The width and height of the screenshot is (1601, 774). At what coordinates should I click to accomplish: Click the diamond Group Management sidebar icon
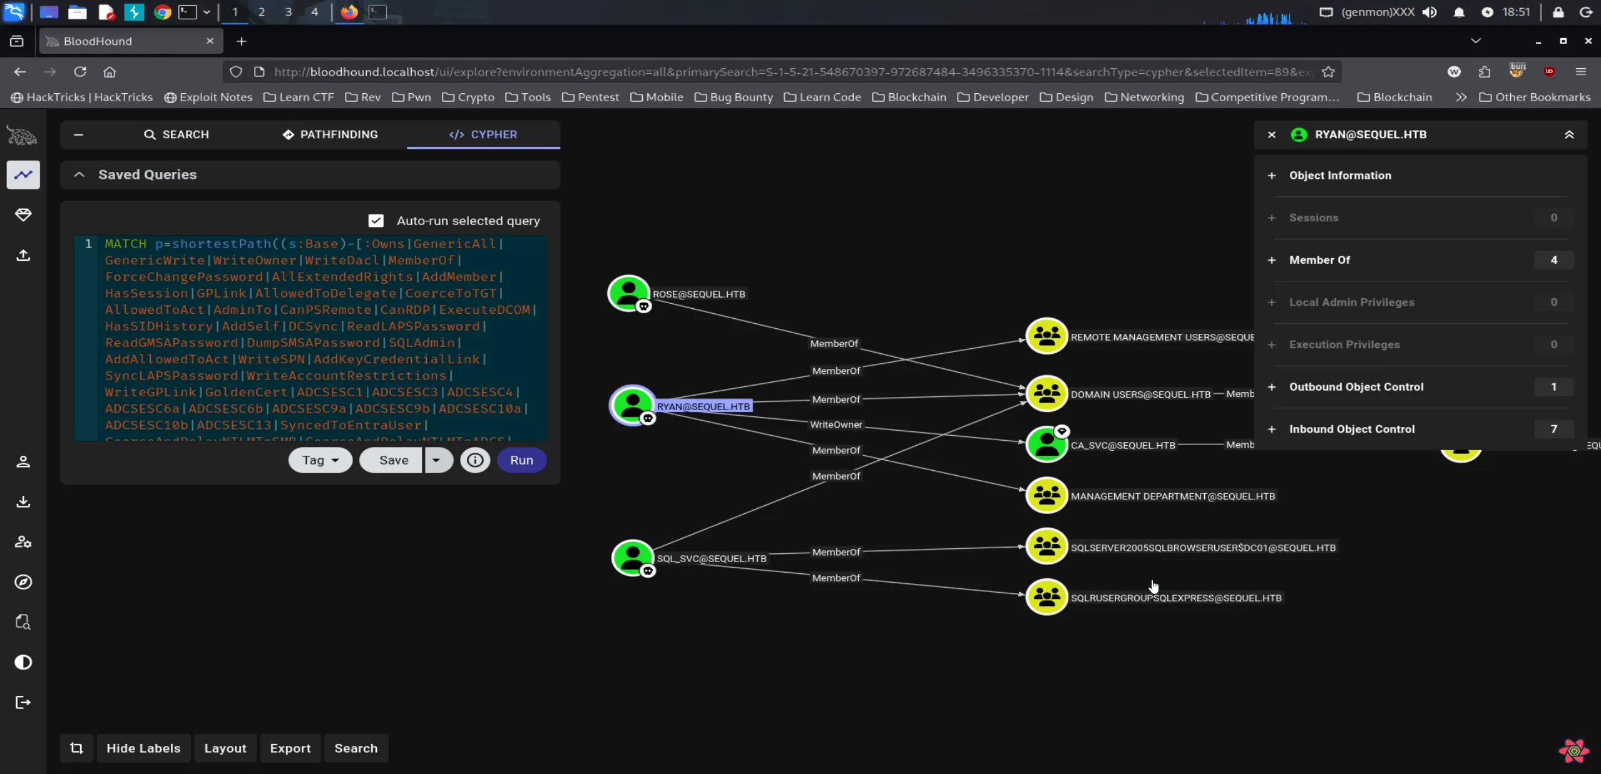(x=23, y=215)
